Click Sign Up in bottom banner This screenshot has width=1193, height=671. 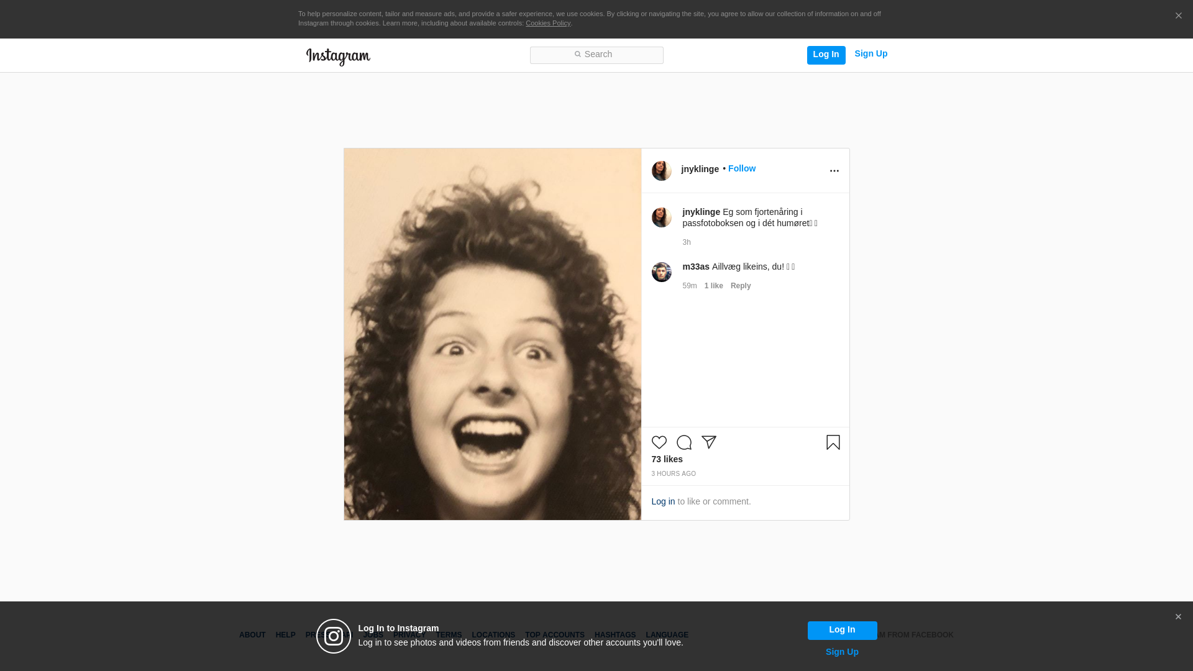(842, 652)
